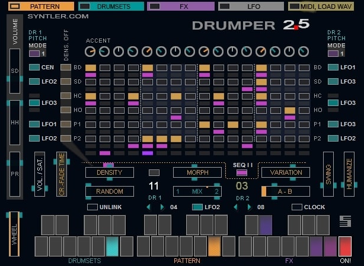Image resolution: width=364 pixels, height=266 pixels.
Task: Click DR 1 previous pattern arrow
Action: (148, 207)
